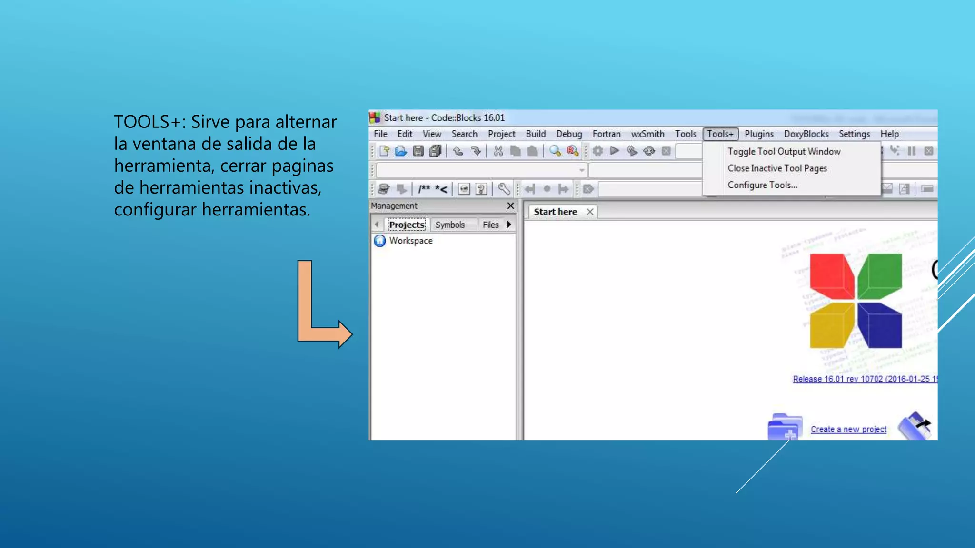The image size is (975, 548).
Task: Open the Tools menu
Action: (686, 134)
